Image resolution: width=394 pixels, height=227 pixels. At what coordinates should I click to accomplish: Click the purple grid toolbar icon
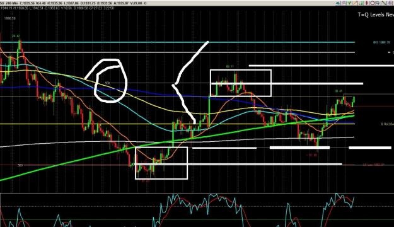pos(390,3)
